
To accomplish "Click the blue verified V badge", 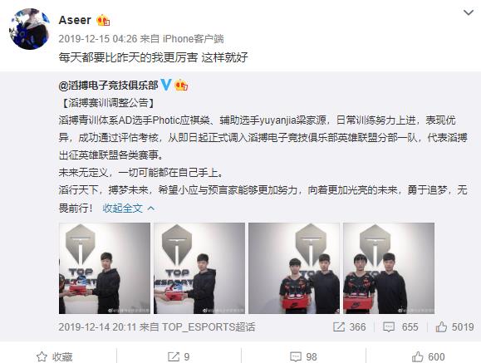I will (x=166, y=85).
